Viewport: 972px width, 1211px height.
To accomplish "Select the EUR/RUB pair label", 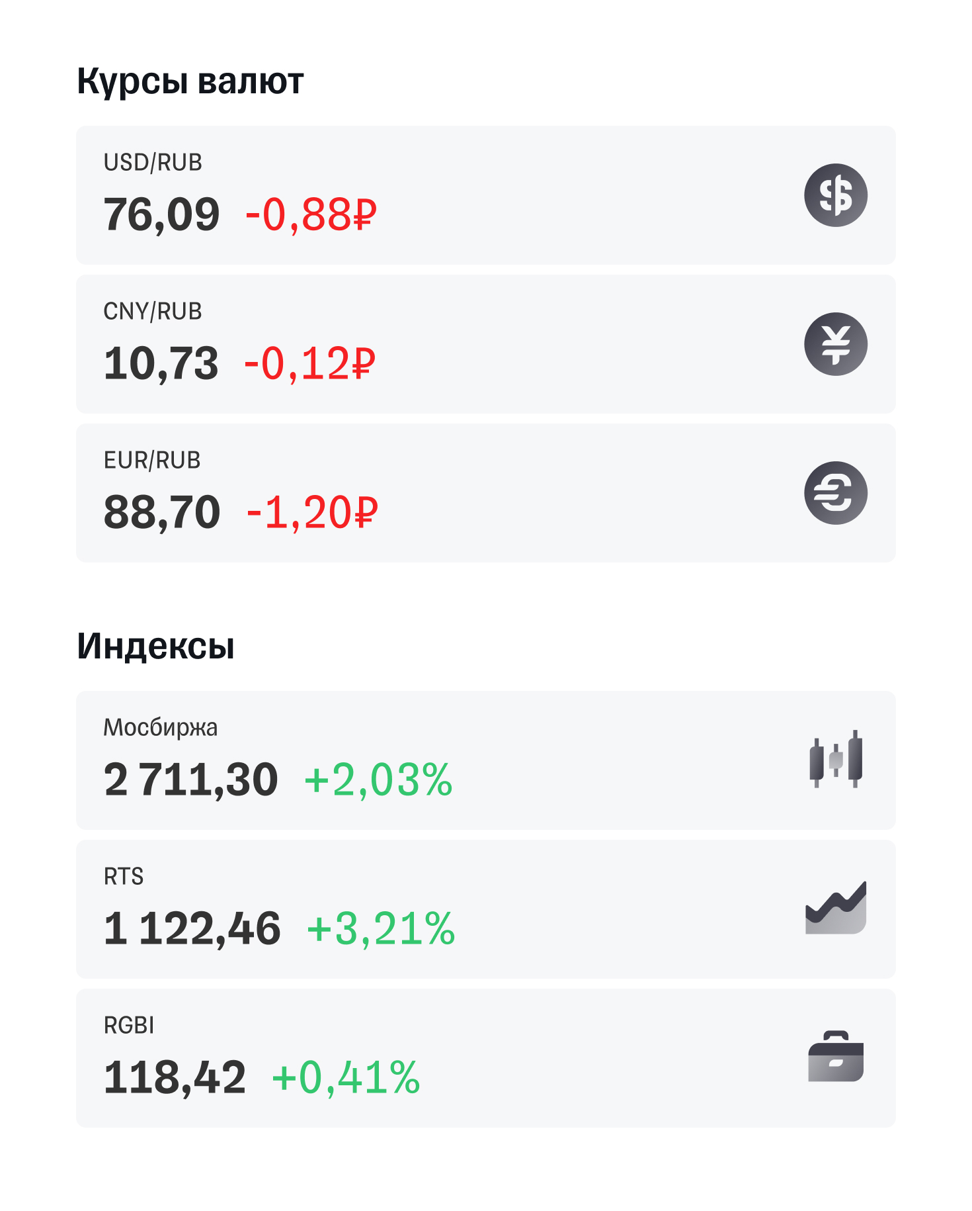I will point(152,461).
